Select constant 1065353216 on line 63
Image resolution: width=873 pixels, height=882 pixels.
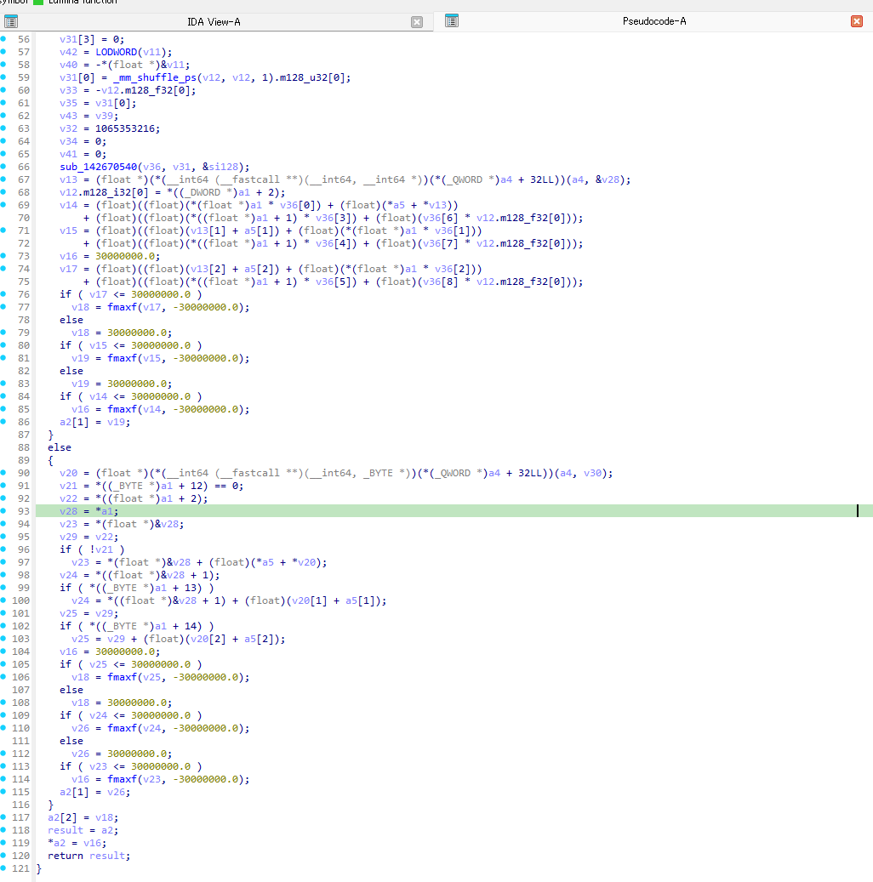click(125, 128)
